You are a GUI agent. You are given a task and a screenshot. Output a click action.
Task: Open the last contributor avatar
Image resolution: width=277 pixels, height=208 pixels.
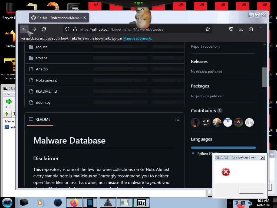click(249, 122)
